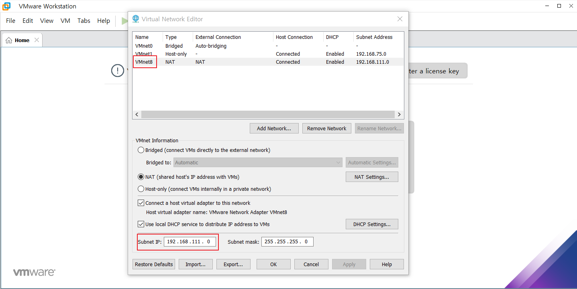This screenshot has width=577, height=289.
Task: Select the VMnet8 row in the network list
Action: click(x=268, y=62)
